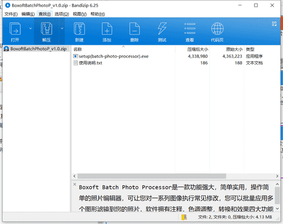Image resolution: width=283 pixels, height=224 pixels.
Task: Sort by Name (名称) column header
Action: (x=77, y=49)
